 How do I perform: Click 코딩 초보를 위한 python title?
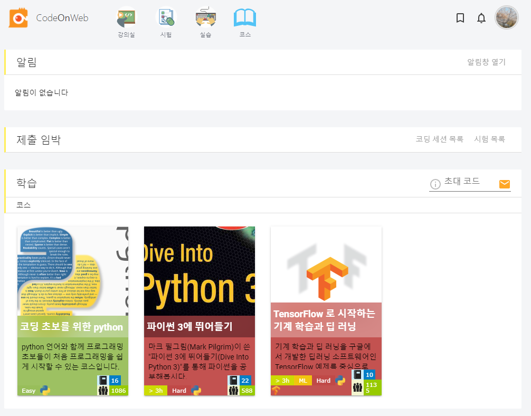coord(71,327)
